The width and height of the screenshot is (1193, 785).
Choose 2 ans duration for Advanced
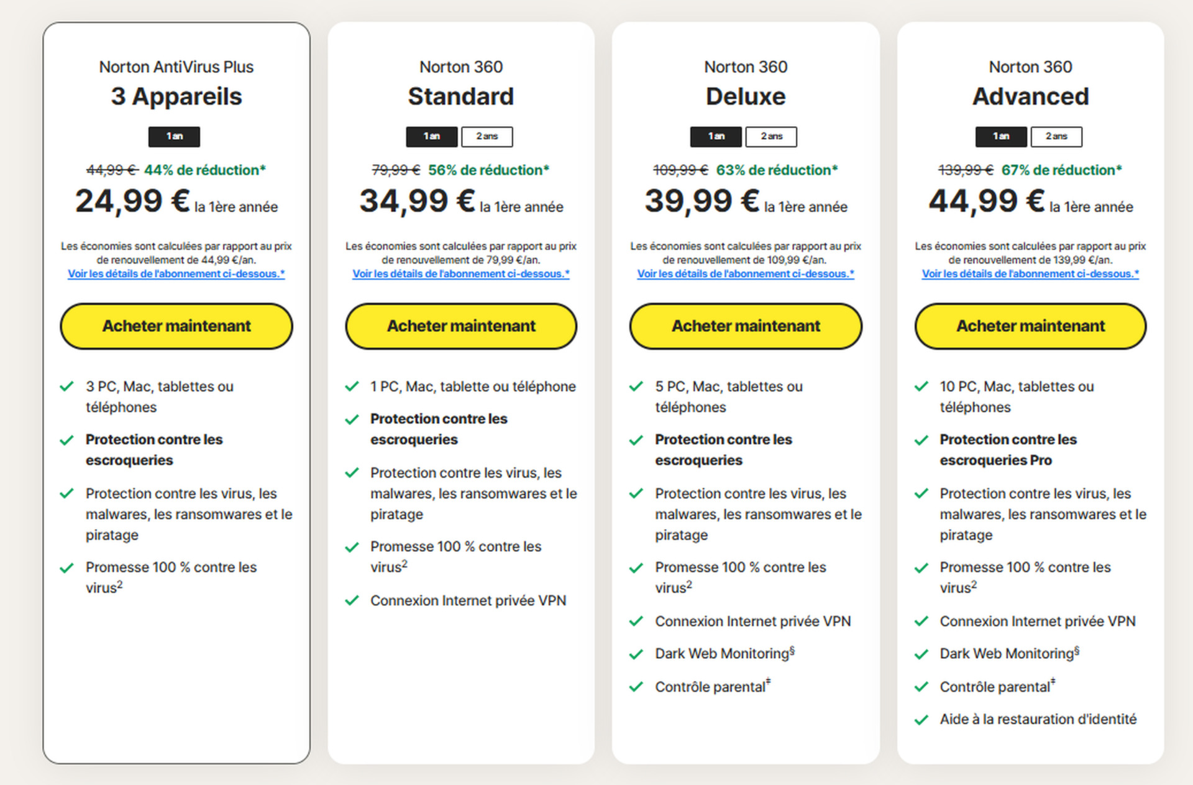(1056, 137)
